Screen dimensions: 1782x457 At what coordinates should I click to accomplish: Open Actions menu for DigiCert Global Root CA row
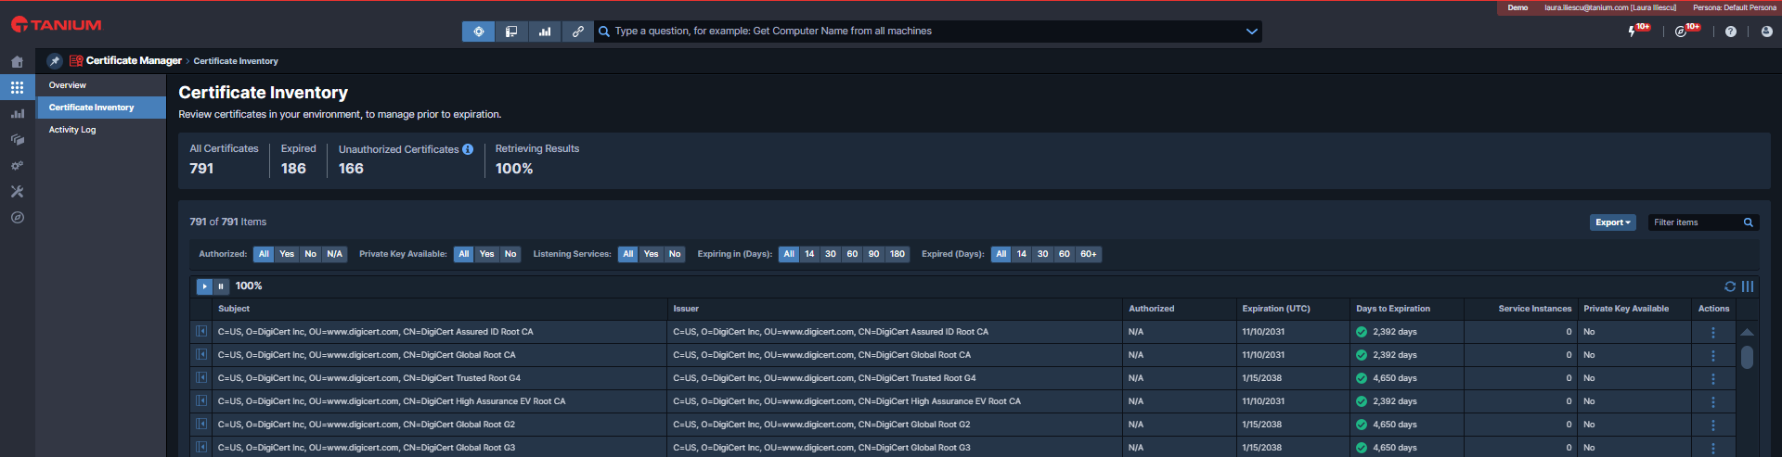pyautogui.click(x=1713, y=355)
